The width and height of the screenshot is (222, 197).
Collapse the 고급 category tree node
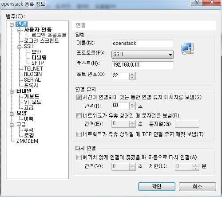12,125
